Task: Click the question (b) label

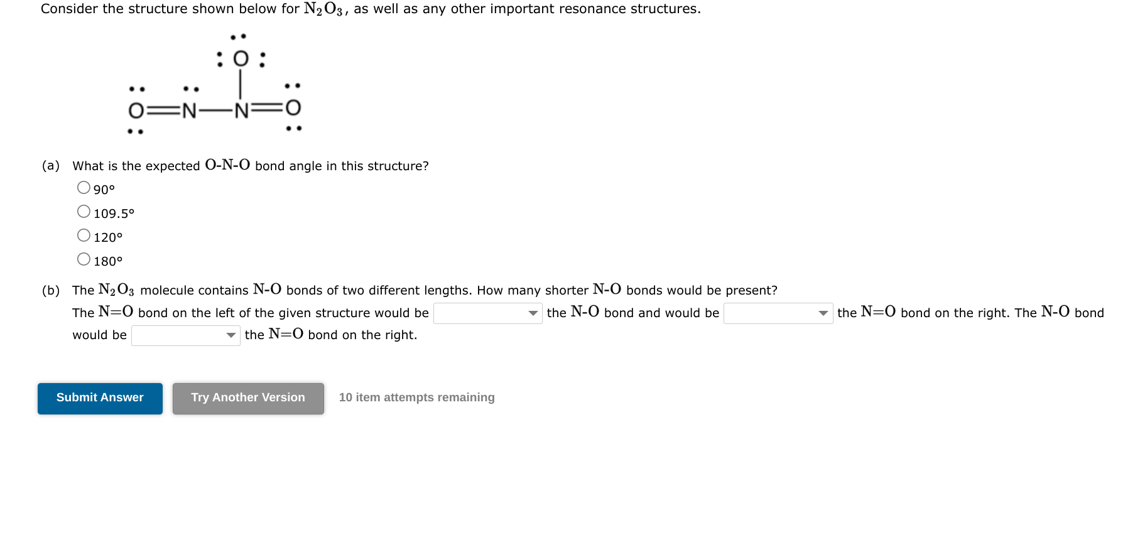Action: (x=50, y=290)
